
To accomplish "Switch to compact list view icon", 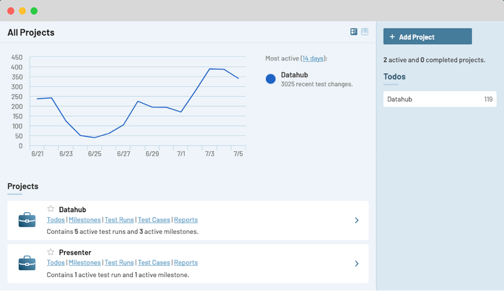I will pyautogui.click(x=365, y=31).
